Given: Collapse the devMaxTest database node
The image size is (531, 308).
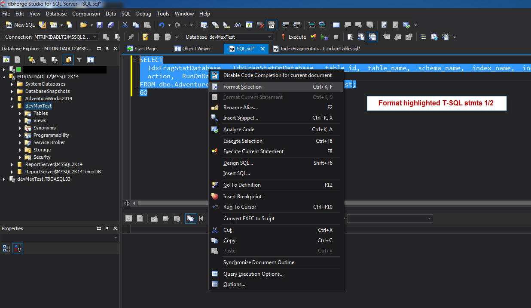Looking at the screenshot, I should coord(12,106).
